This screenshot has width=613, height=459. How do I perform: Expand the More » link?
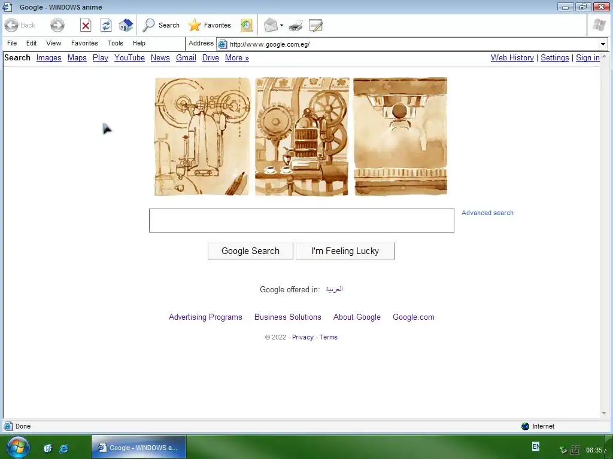237,58
